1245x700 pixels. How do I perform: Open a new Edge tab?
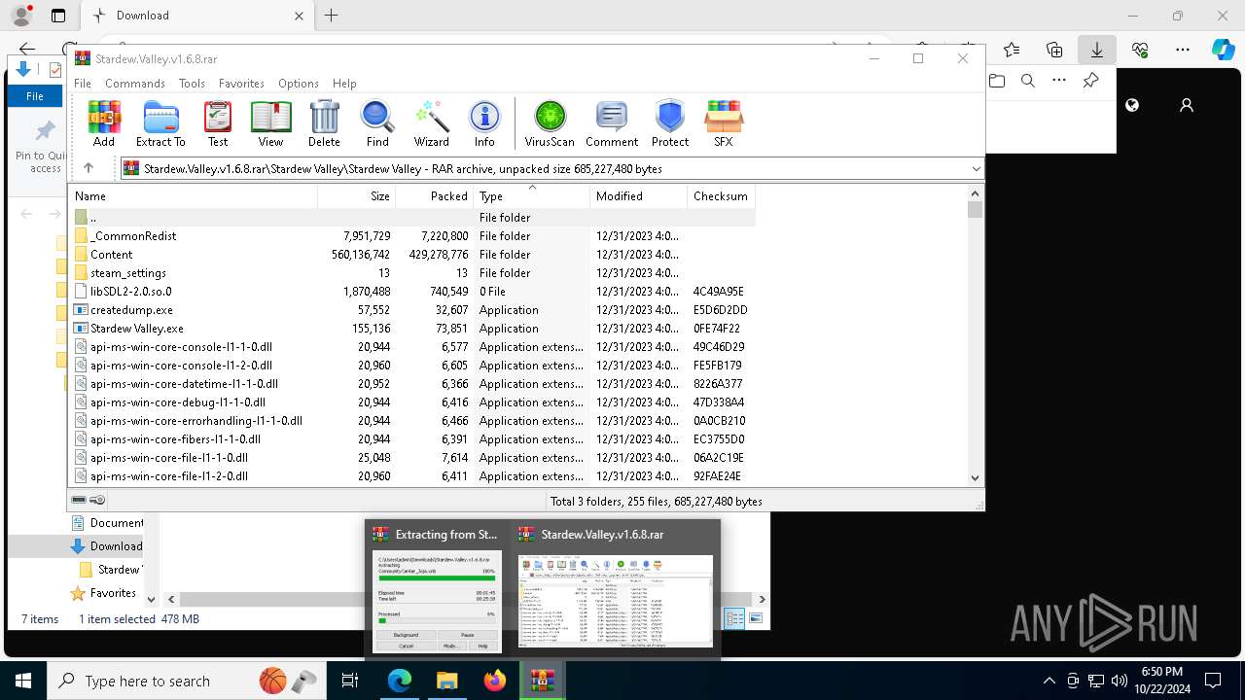pyautogui.click(x=332, y=16)
